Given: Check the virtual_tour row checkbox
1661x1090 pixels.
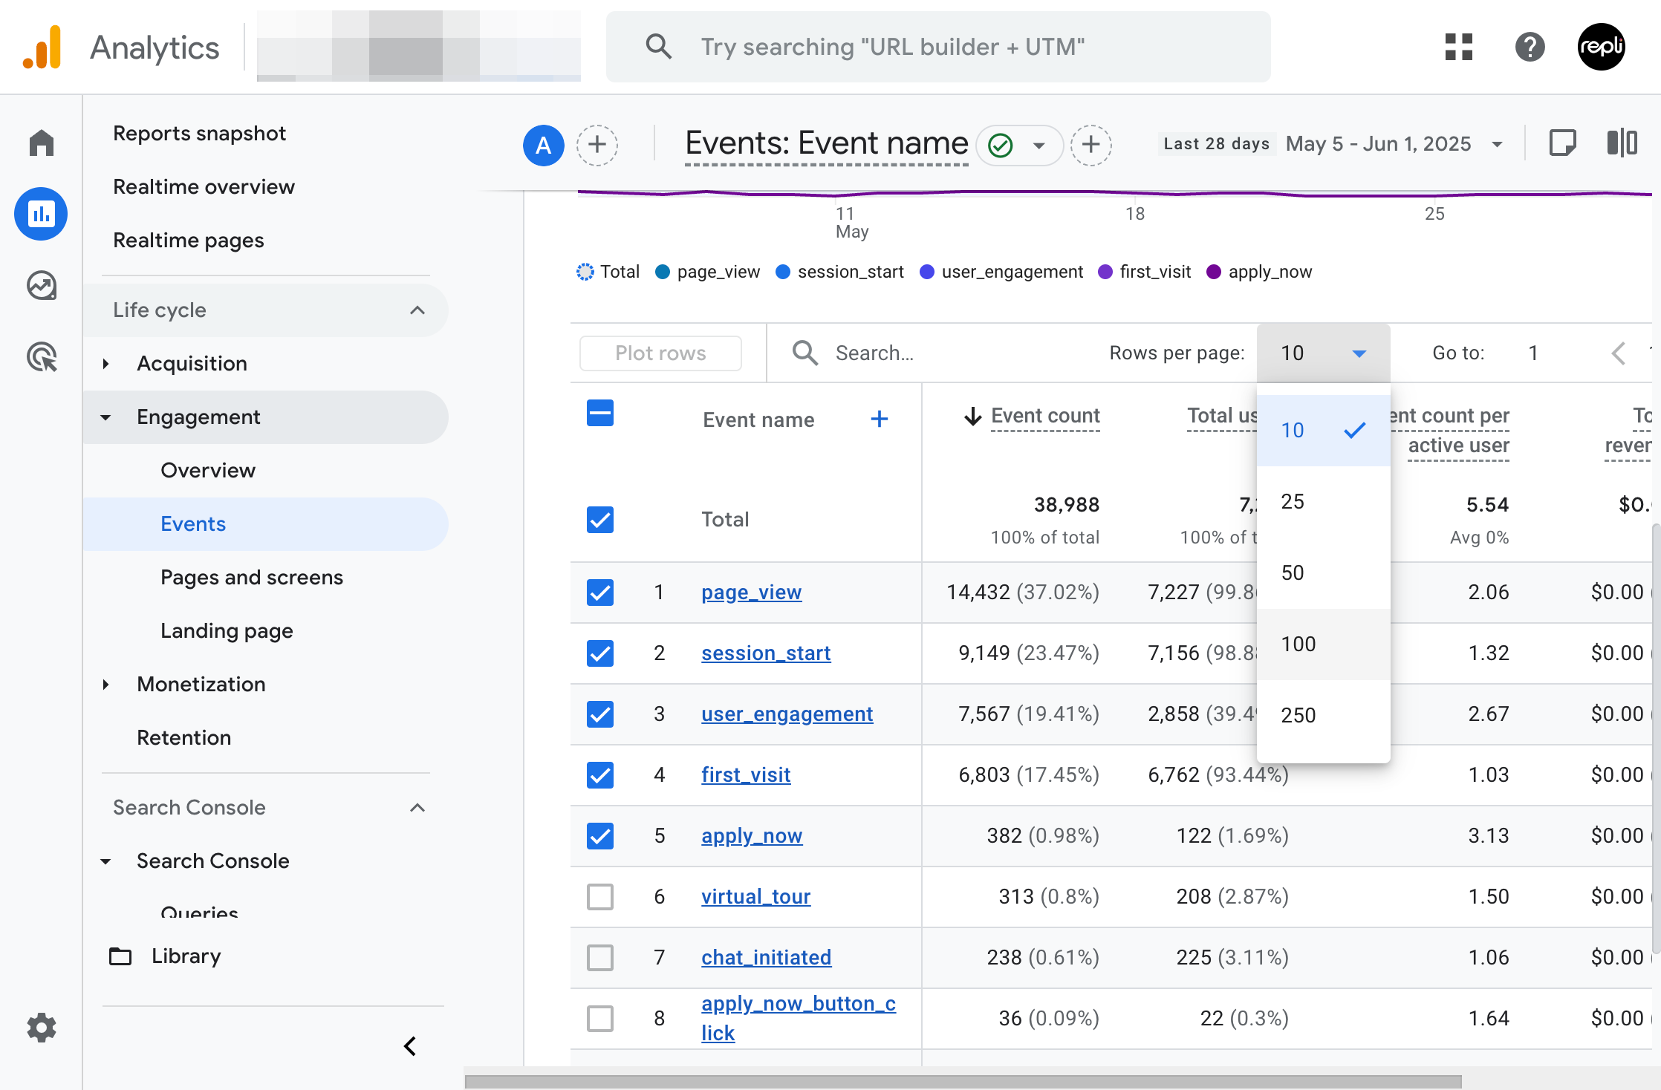Looking at the screenshot, I should [x=600, y=897].
